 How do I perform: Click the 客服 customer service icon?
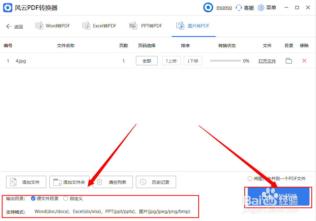238,7
